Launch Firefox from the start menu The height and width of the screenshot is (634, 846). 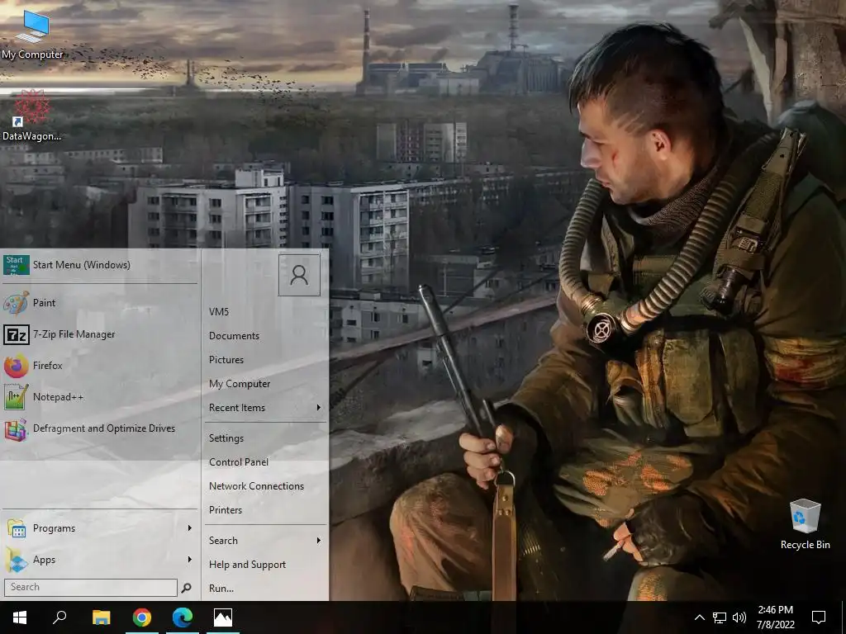[x=17, y=366]
